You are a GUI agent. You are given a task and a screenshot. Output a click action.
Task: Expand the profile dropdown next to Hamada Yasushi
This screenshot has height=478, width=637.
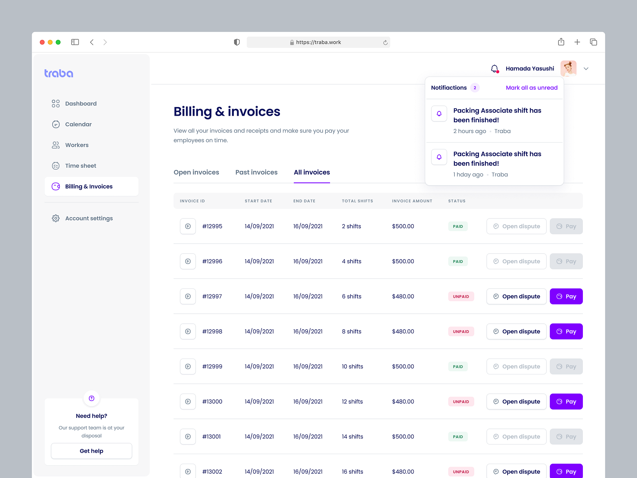coord(586,68)
